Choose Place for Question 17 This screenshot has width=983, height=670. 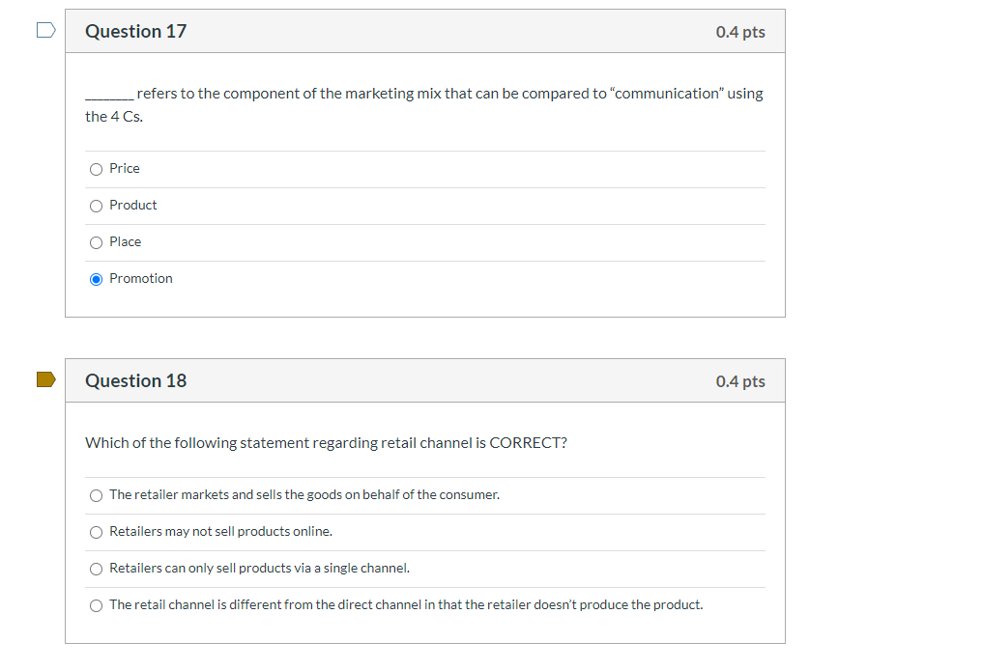96,242
